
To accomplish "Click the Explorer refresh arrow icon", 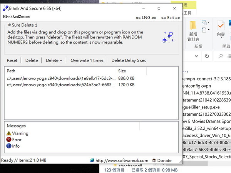I will point(207,56).
